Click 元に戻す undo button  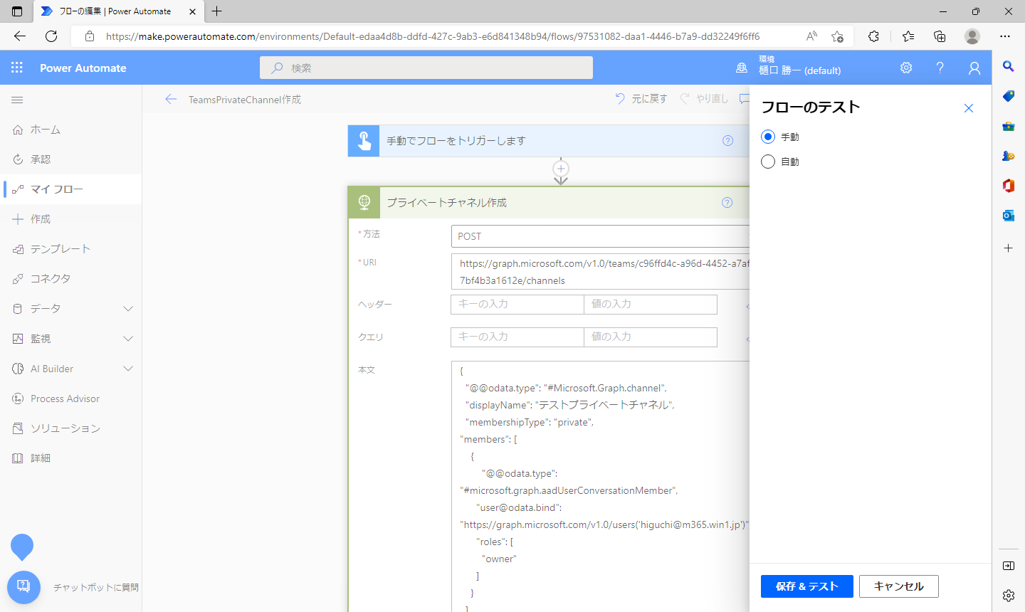pos(641,99)
